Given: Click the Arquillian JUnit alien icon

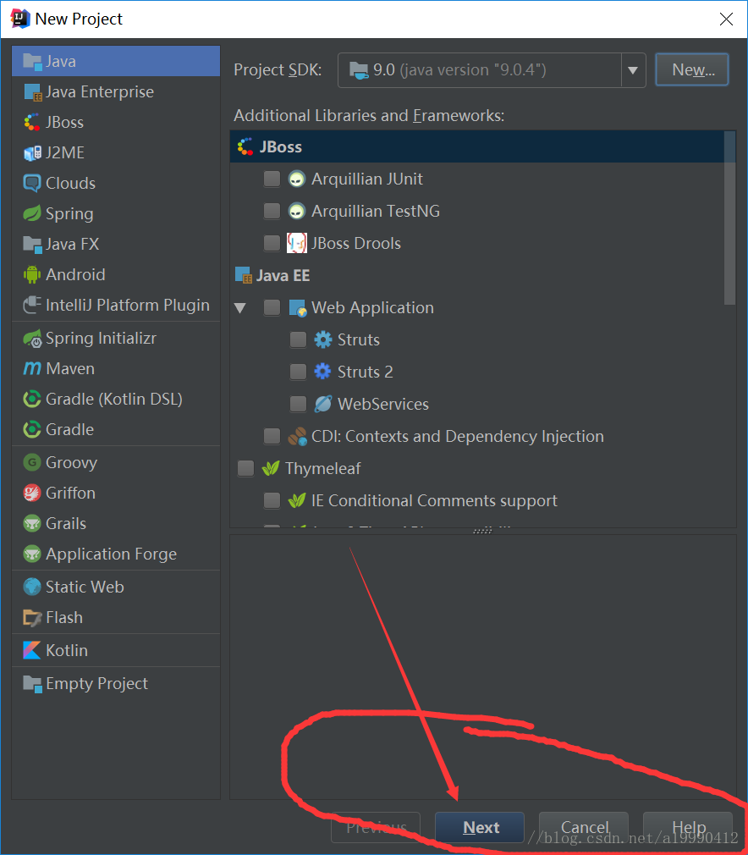Looking at the screenshot, I should (x=297, y=179).
